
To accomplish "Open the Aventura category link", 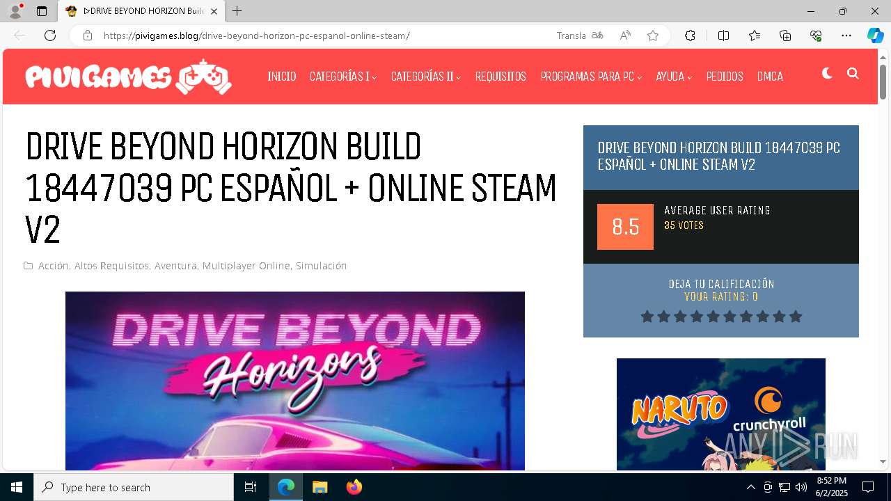I will [175, 266].
